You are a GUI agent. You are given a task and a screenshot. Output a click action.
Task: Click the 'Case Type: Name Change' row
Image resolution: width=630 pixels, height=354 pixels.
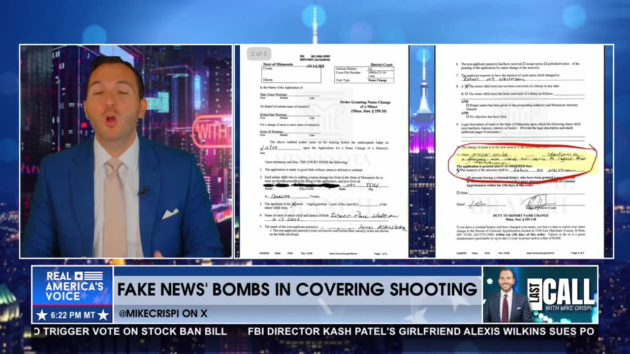tap(364, 80)
